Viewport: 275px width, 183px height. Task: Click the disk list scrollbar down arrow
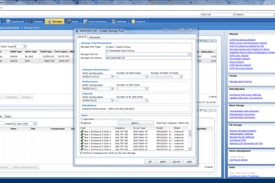(x=189, y=149)
